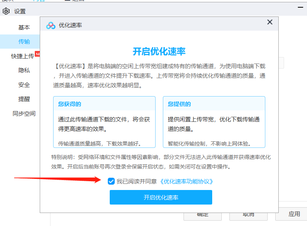Click the text 传输通道质量越高，下载效果越好。
This screenshot has width=307, height=226.
coord(100,144)
